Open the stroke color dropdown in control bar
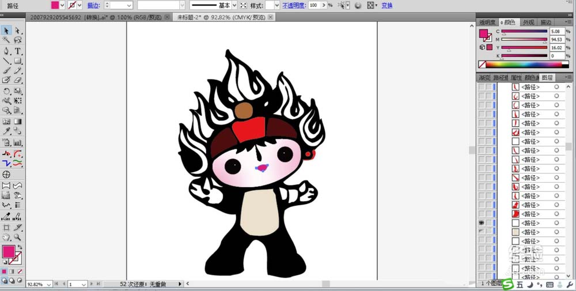 (x=79, y=5)
